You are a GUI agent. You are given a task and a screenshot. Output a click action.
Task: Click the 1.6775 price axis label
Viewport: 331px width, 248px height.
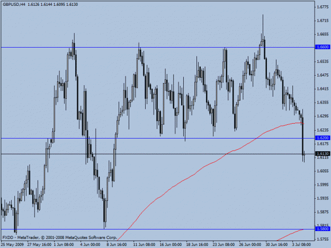pos(323,7)
